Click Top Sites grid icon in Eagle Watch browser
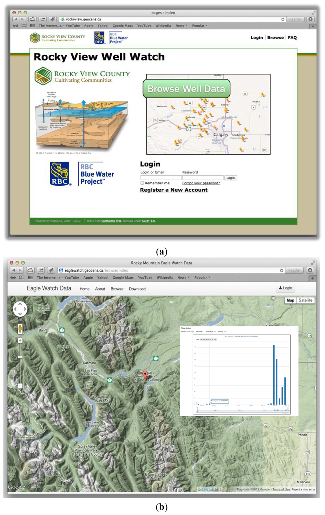 (x=30, y=277)
